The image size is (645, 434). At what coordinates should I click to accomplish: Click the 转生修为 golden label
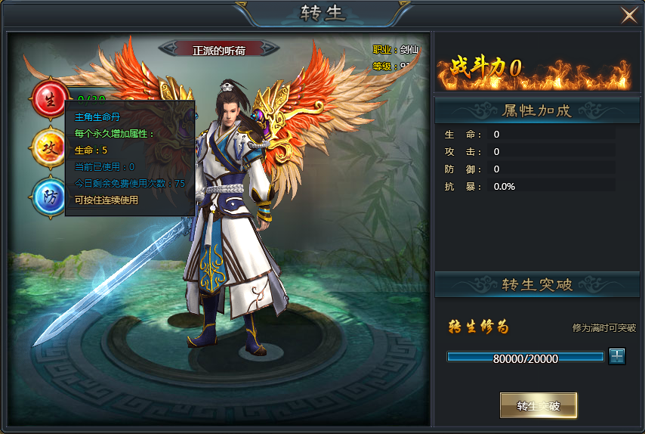pyautogui.click(x=478, y=327)
